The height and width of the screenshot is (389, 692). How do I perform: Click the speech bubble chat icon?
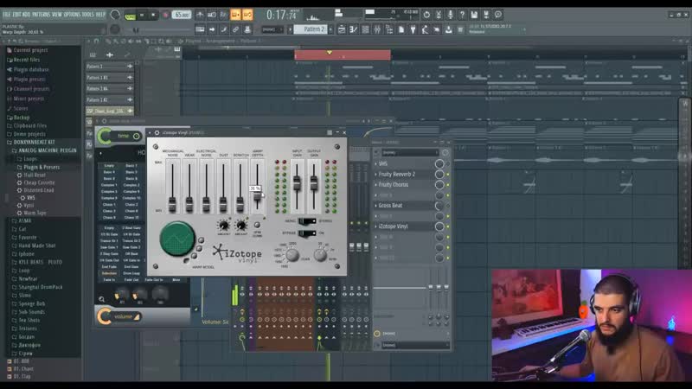pos(498,15)
